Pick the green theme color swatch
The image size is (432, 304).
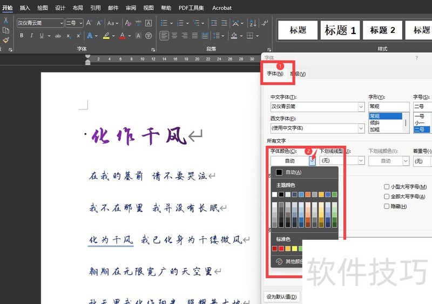[x=334, y=194]
